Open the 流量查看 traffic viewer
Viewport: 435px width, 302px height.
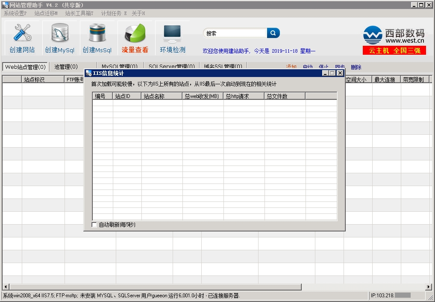point(135,38)
